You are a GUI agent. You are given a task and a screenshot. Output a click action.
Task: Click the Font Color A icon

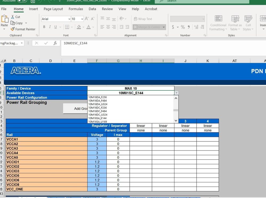coord(89,27)
